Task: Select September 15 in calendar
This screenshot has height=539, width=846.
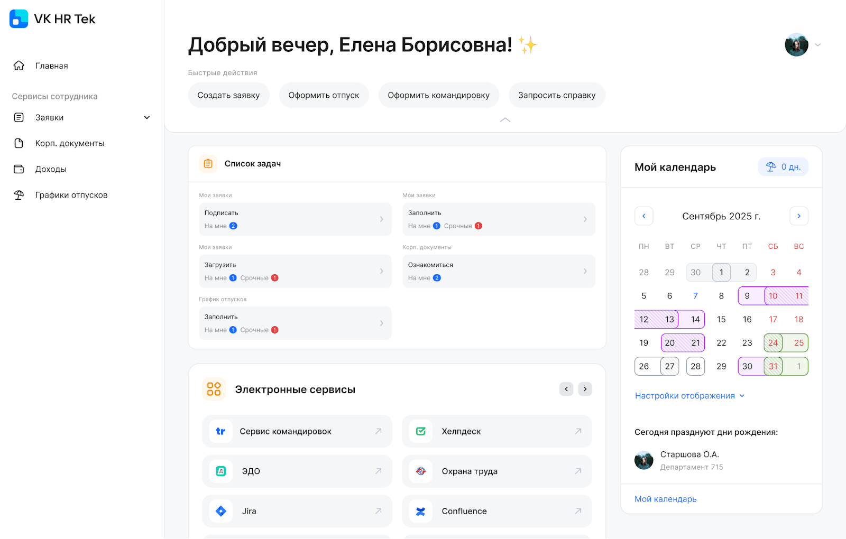Action: [x=721, y=319]
